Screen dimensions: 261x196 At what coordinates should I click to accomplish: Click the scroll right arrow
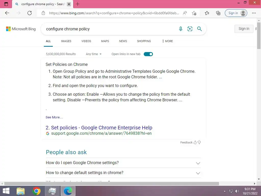click(x=255, y=183)
